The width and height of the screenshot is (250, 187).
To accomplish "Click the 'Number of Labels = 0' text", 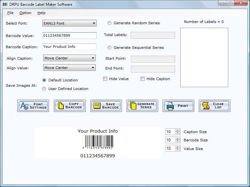I will coord(204,22).
